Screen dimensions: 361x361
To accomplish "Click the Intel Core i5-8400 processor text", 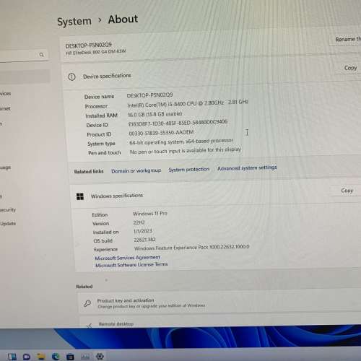I will (x=188, y=104).
